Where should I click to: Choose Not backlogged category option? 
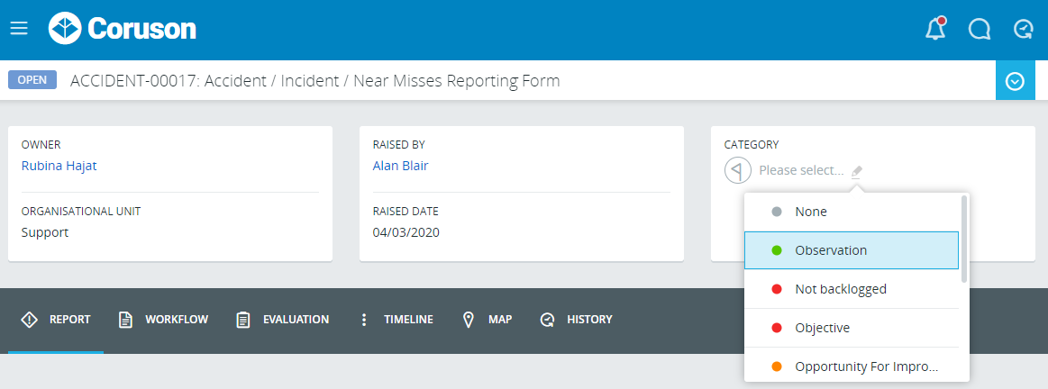pyautogui.click(x=852, y=289)
